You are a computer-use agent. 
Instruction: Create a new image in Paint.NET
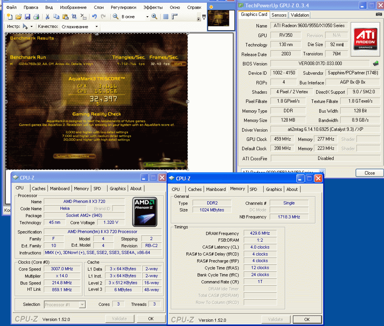(x=10, y=17)
